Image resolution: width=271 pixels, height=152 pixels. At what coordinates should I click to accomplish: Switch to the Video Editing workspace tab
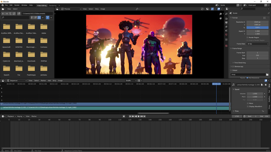pyautogui.click(x=42, y=5)
